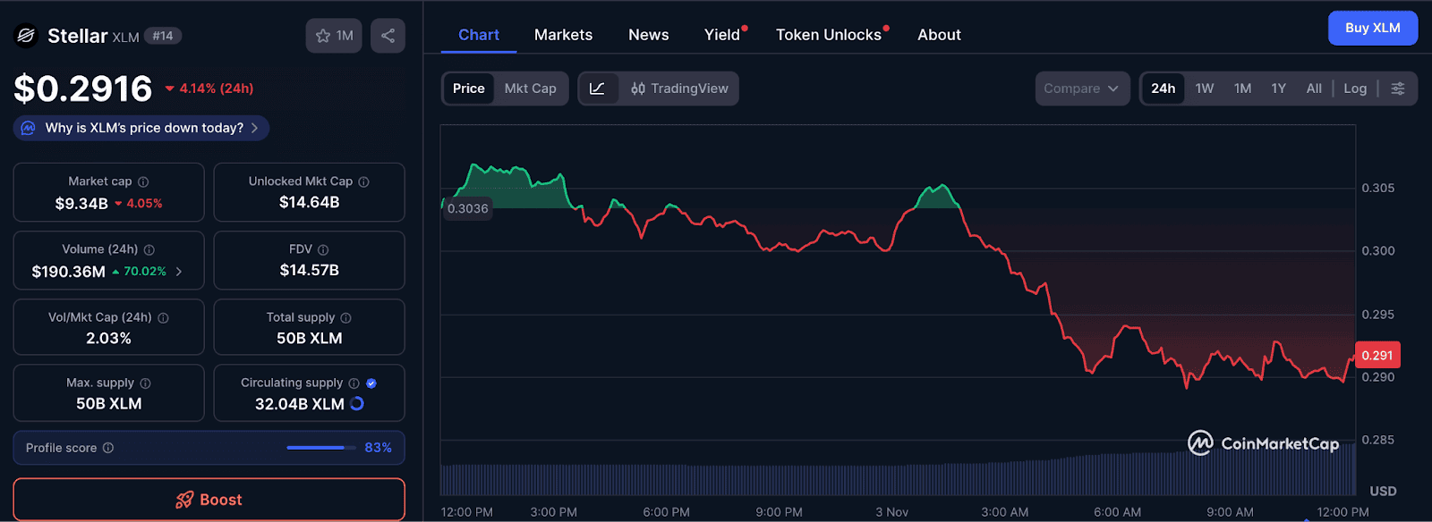Enable Log scale on chart
This screenshot has width=1432, height=522.
1355,88
